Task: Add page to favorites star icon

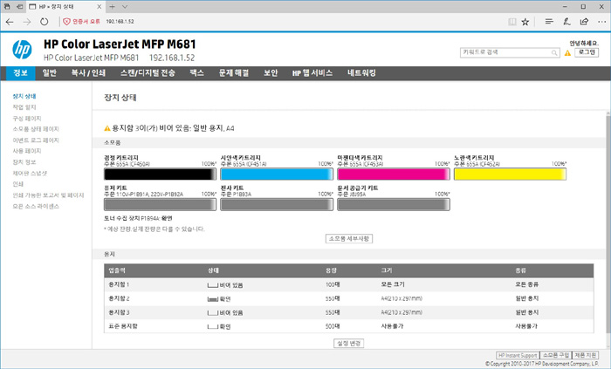Action: tap(525, 22)
